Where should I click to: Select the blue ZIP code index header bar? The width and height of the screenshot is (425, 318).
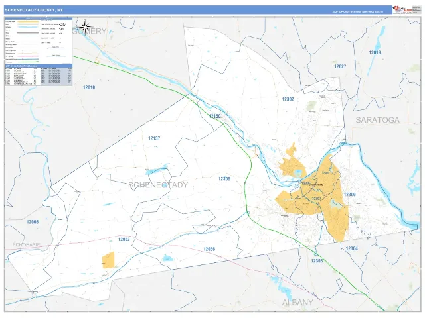click(39, 66)
